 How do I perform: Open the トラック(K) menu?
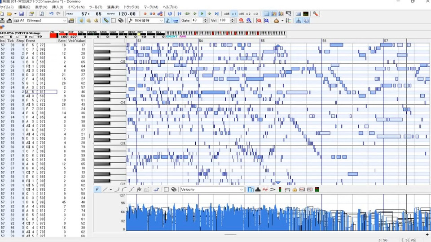point(131,7)
